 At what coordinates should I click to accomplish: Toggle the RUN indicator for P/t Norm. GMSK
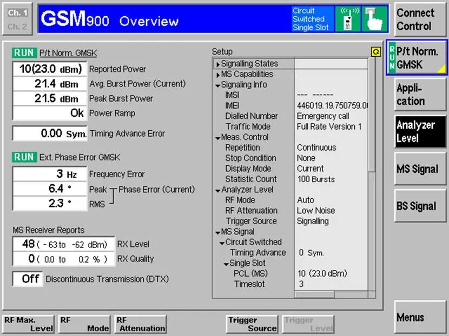(24, 53)
